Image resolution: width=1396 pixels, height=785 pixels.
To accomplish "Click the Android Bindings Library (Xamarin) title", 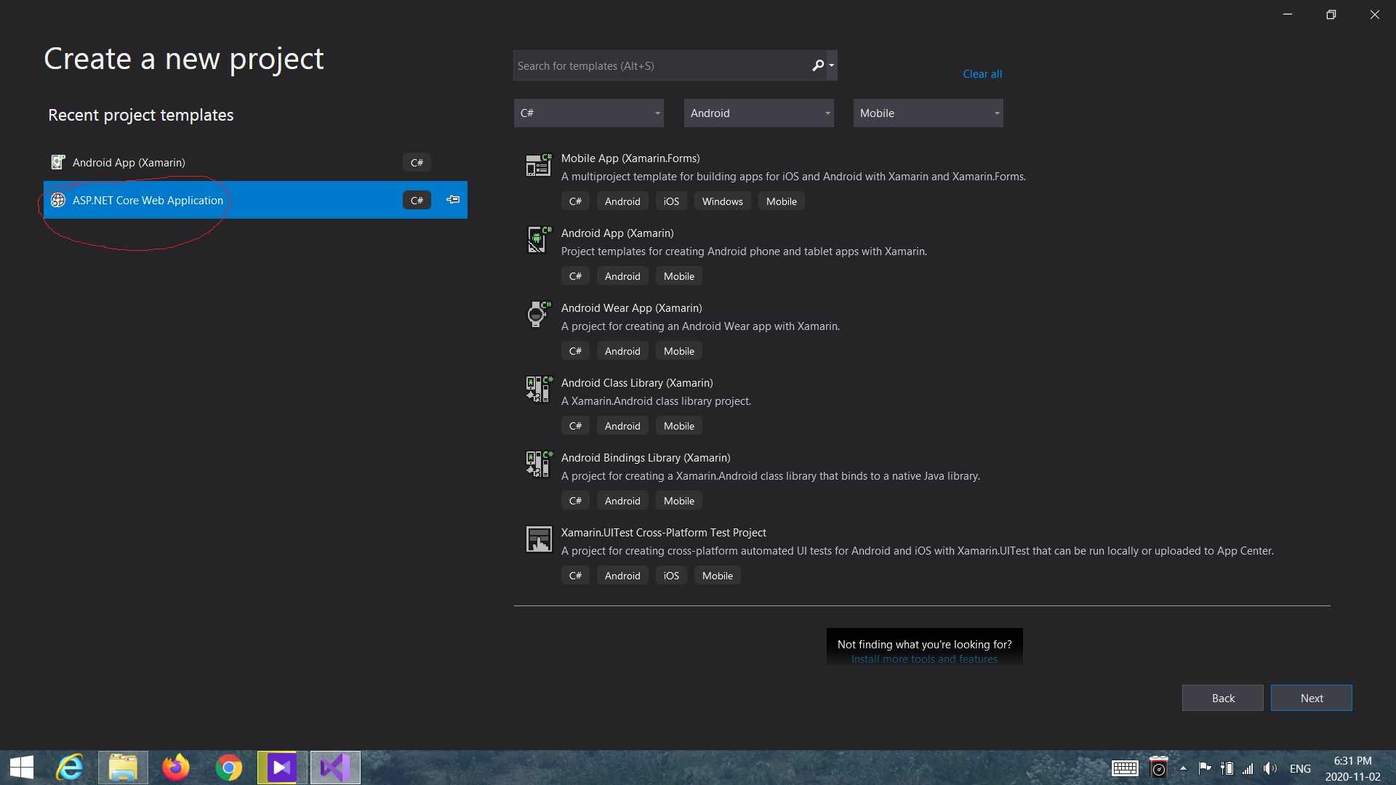I will tap(646, 458).
